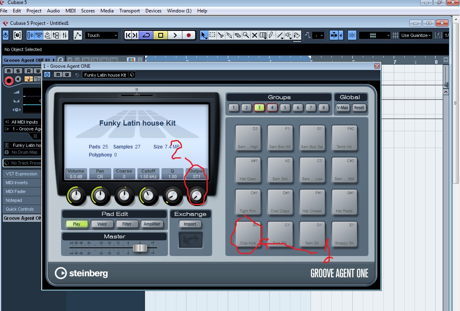
Task: Bypass Groove Agent ONE with power button
Action: tap(47, 75)
